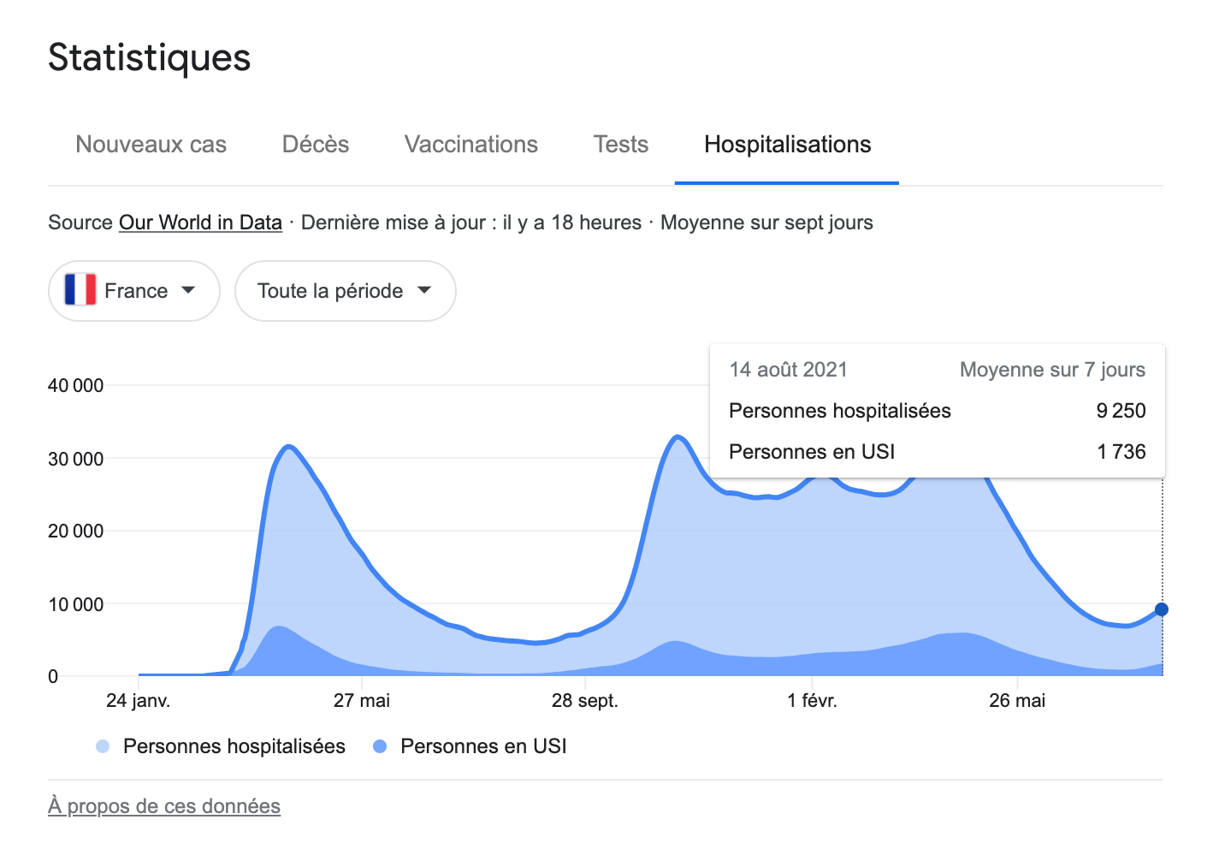This screenshot has height=849, width=1213.
Task: Click the data point at chart end
Action: point(1162,609)
